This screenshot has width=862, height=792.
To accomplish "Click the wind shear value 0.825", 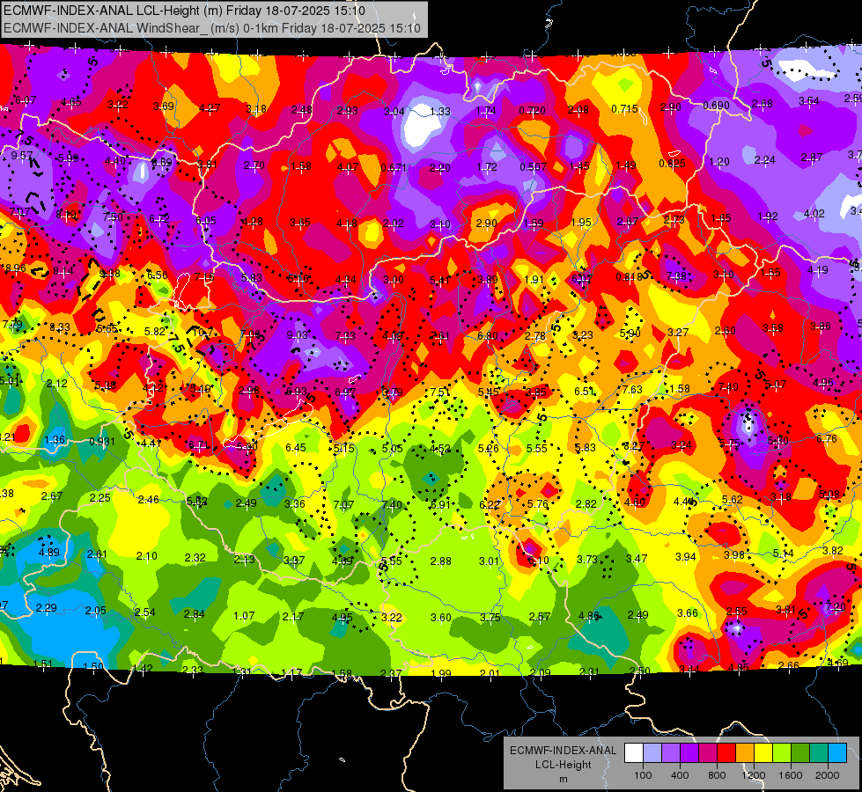I will click(672, 163).
